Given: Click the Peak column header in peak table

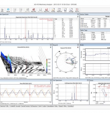Looking at the screenshot, I should coord(58,19).
